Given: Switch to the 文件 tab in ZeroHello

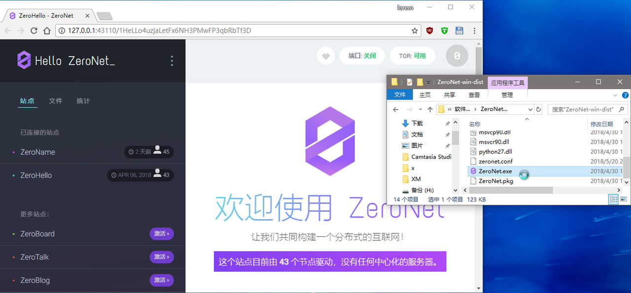Looking at the screenshot, I should pos(56,101).
